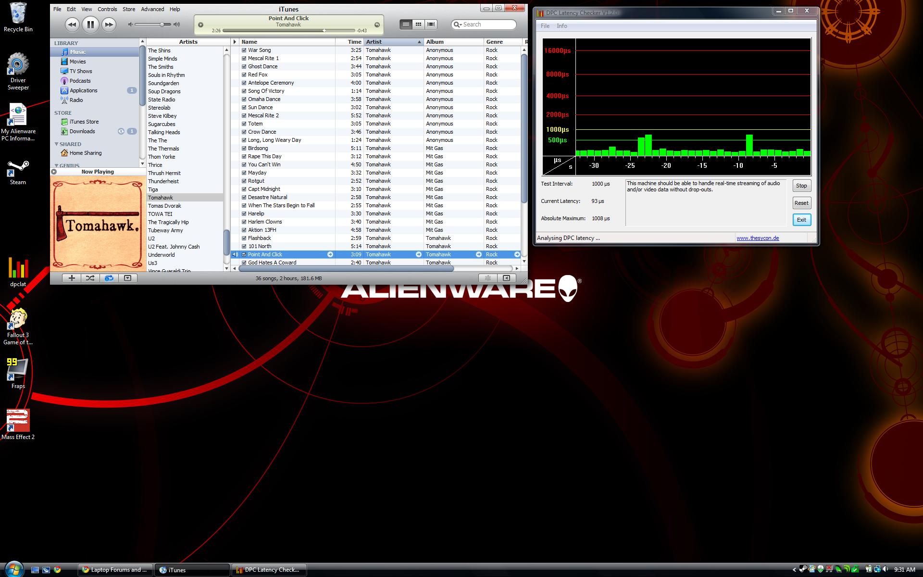Viewport: 923px width, 577px height.
Task: Open DPC Latency Checker Info menu
Action: tap(562, 26)
